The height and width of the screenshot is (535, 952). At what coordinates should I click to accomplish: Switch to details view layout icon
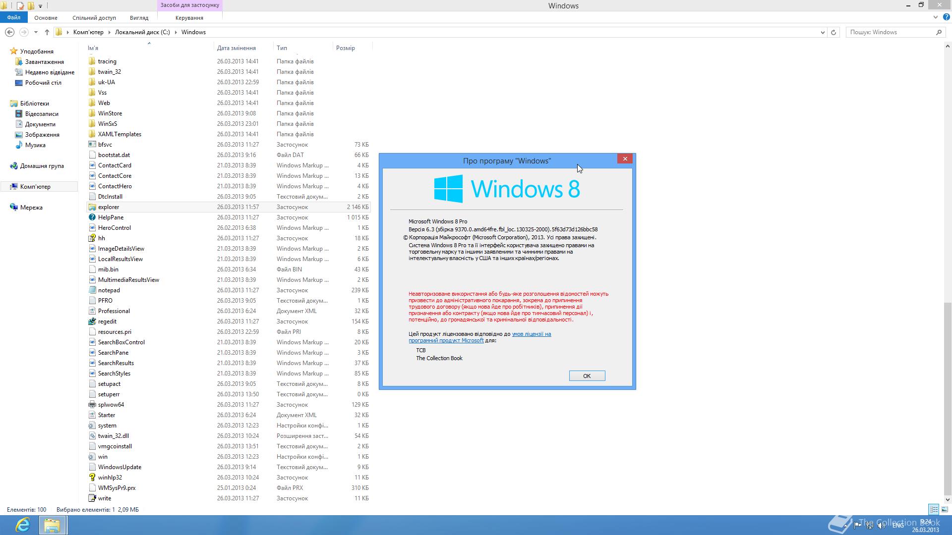934,509
